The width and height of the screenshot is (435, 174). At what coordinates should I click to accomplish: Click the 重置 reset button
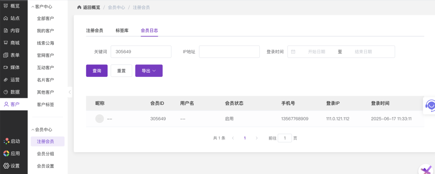point(121,70)
